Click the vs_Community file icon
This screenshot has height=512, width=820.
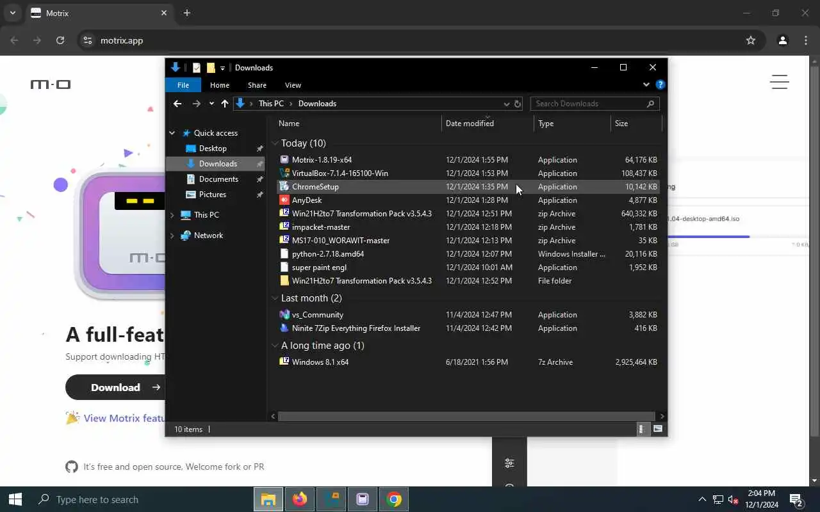(x=284, y=315)
